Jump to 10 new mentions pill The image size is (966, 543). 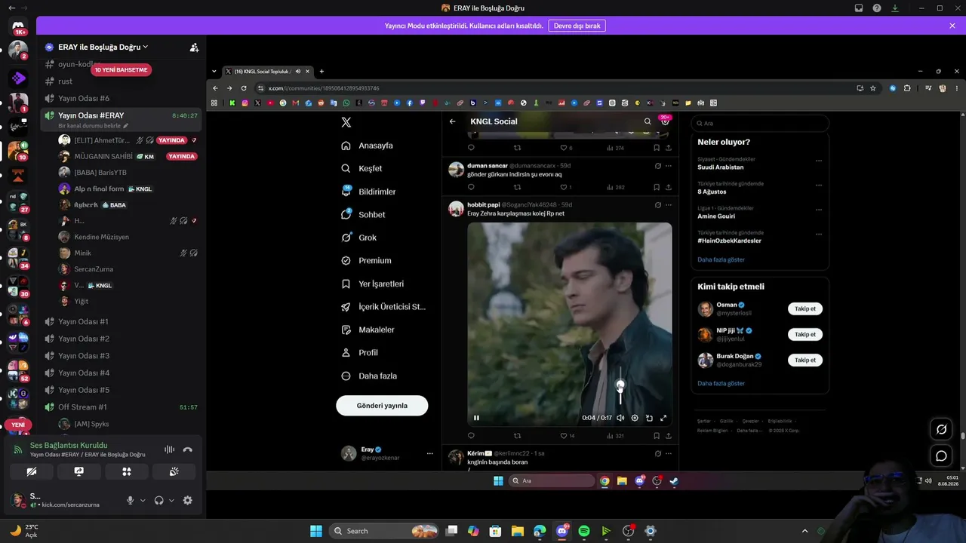[121, 69]
